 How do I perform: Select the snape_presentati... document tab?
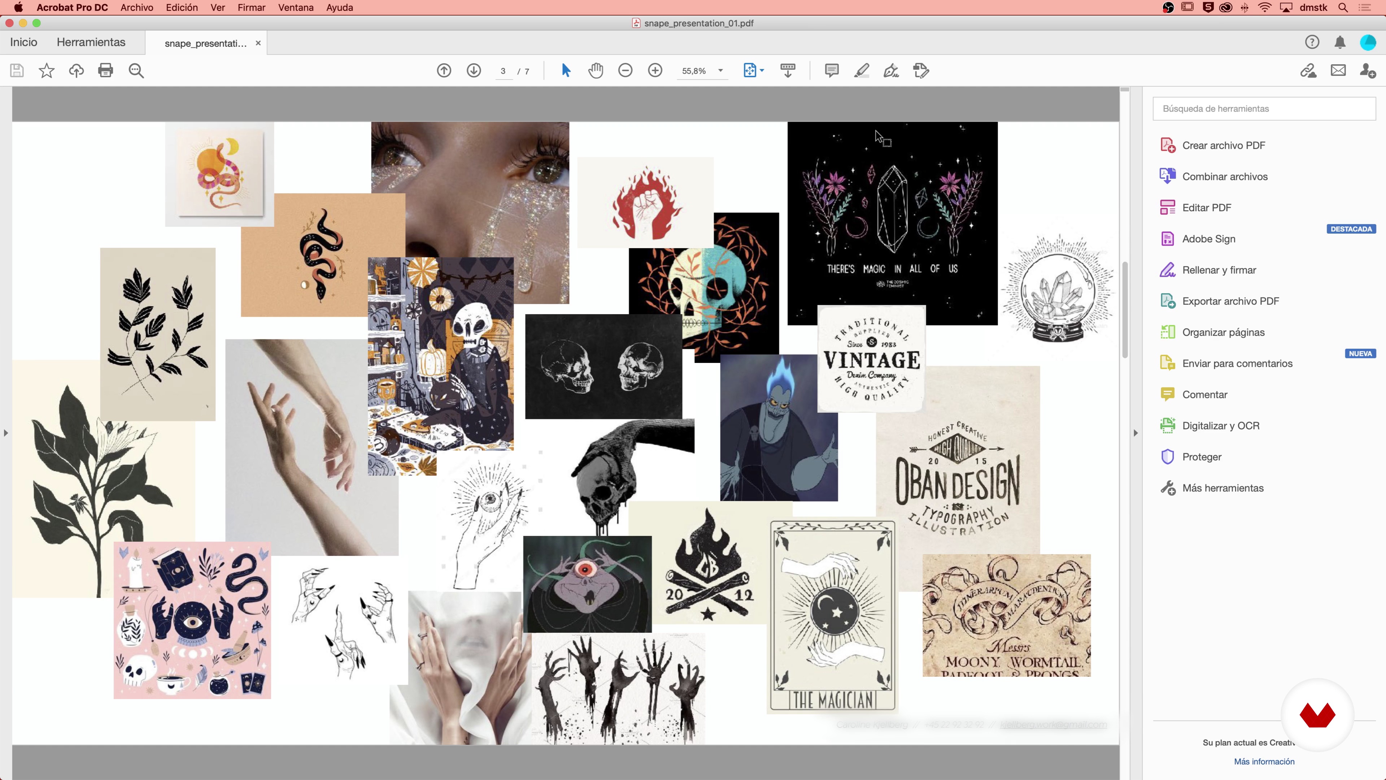pos(205,43)
